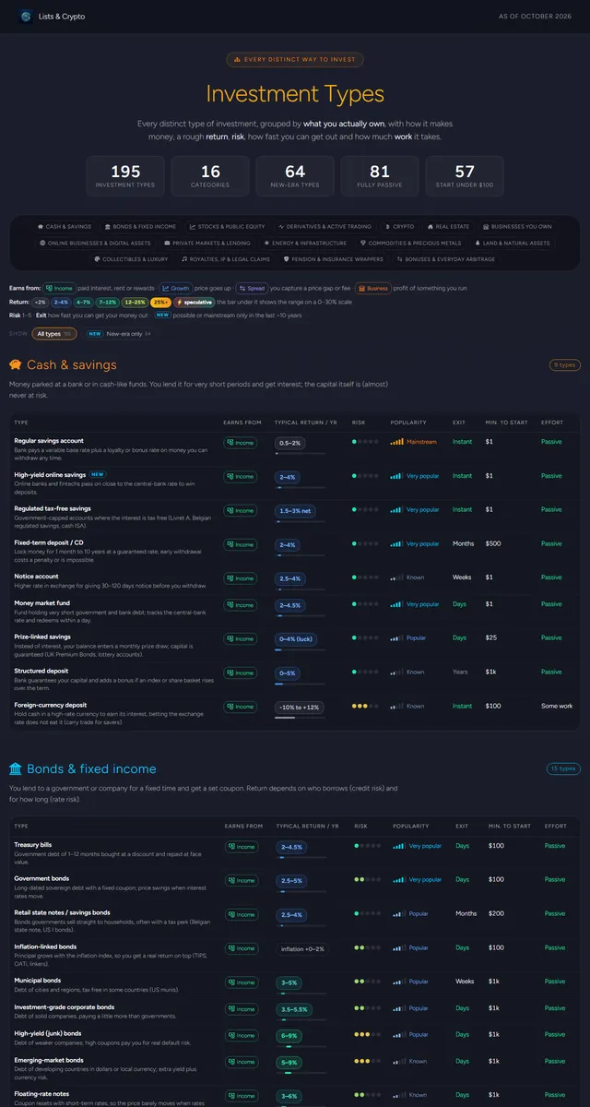
Task: Click the <2% return legend chip
Action: tap(40, 302)
